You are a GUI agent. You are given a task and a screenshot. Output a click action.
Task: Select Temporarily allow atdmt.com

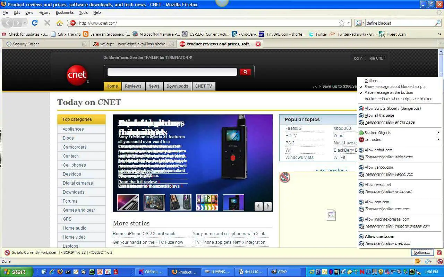coord(388,157)
